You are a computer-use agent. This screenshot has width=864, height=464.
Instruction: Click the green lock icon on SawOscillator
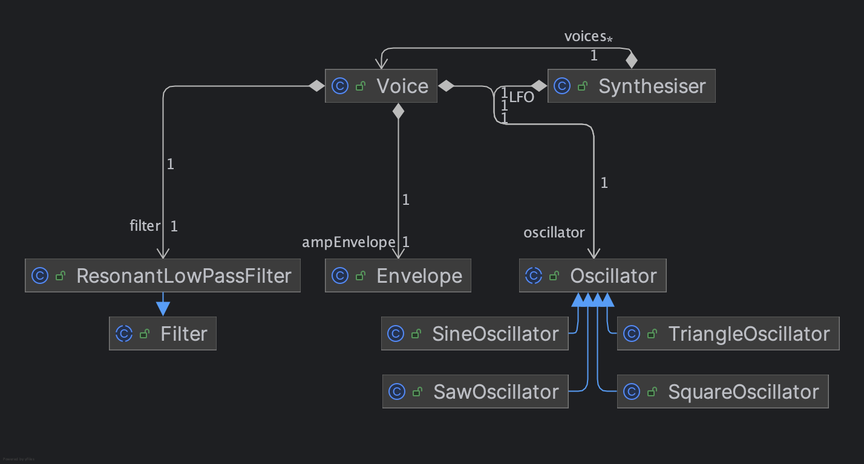tap(417, 392)
